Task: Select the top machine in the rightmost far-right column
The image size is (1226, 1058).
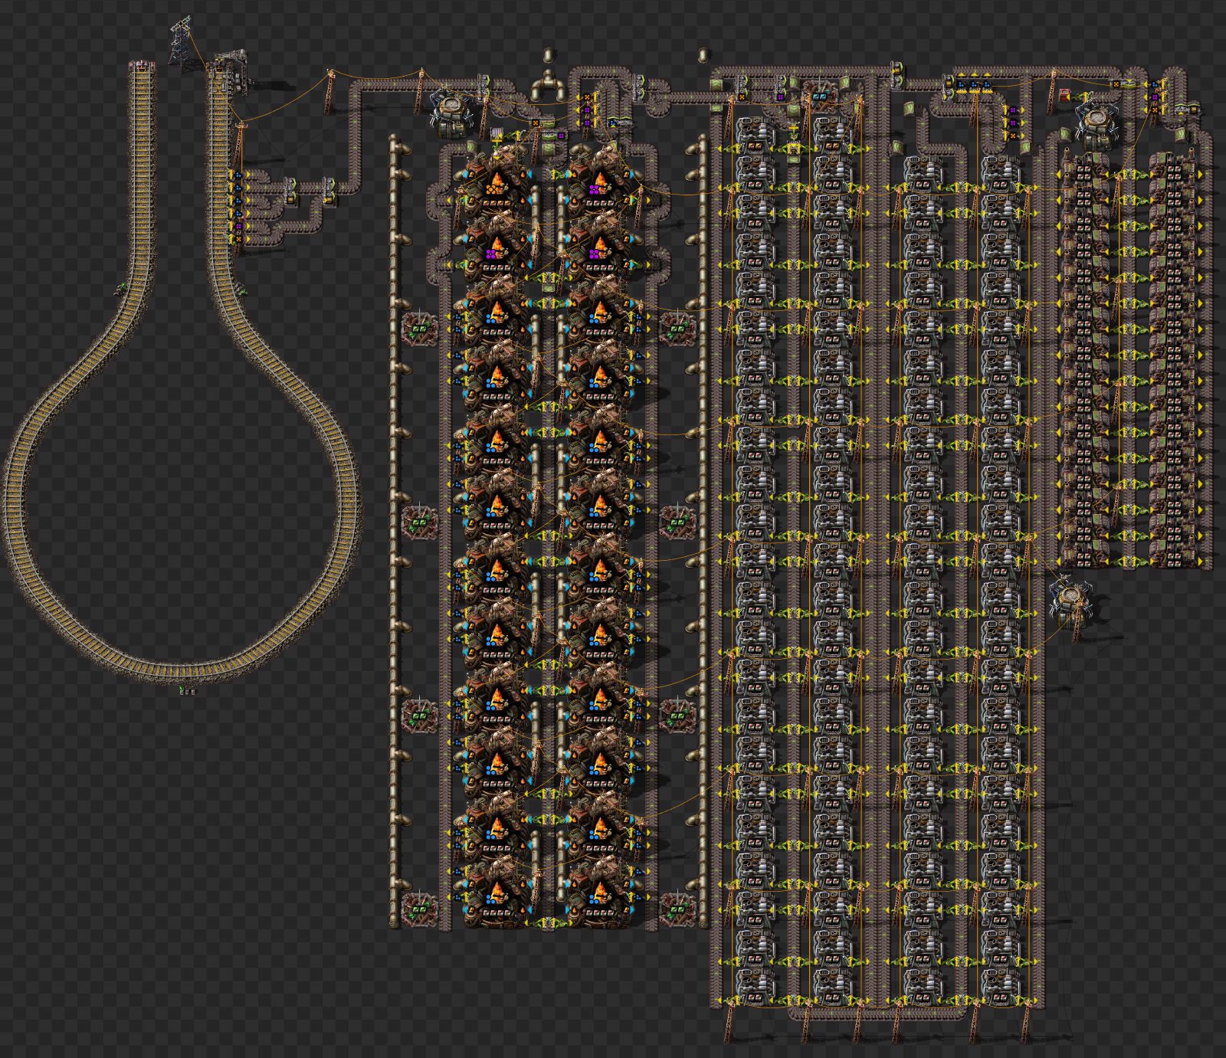Action: click(x=1175, y=168)
